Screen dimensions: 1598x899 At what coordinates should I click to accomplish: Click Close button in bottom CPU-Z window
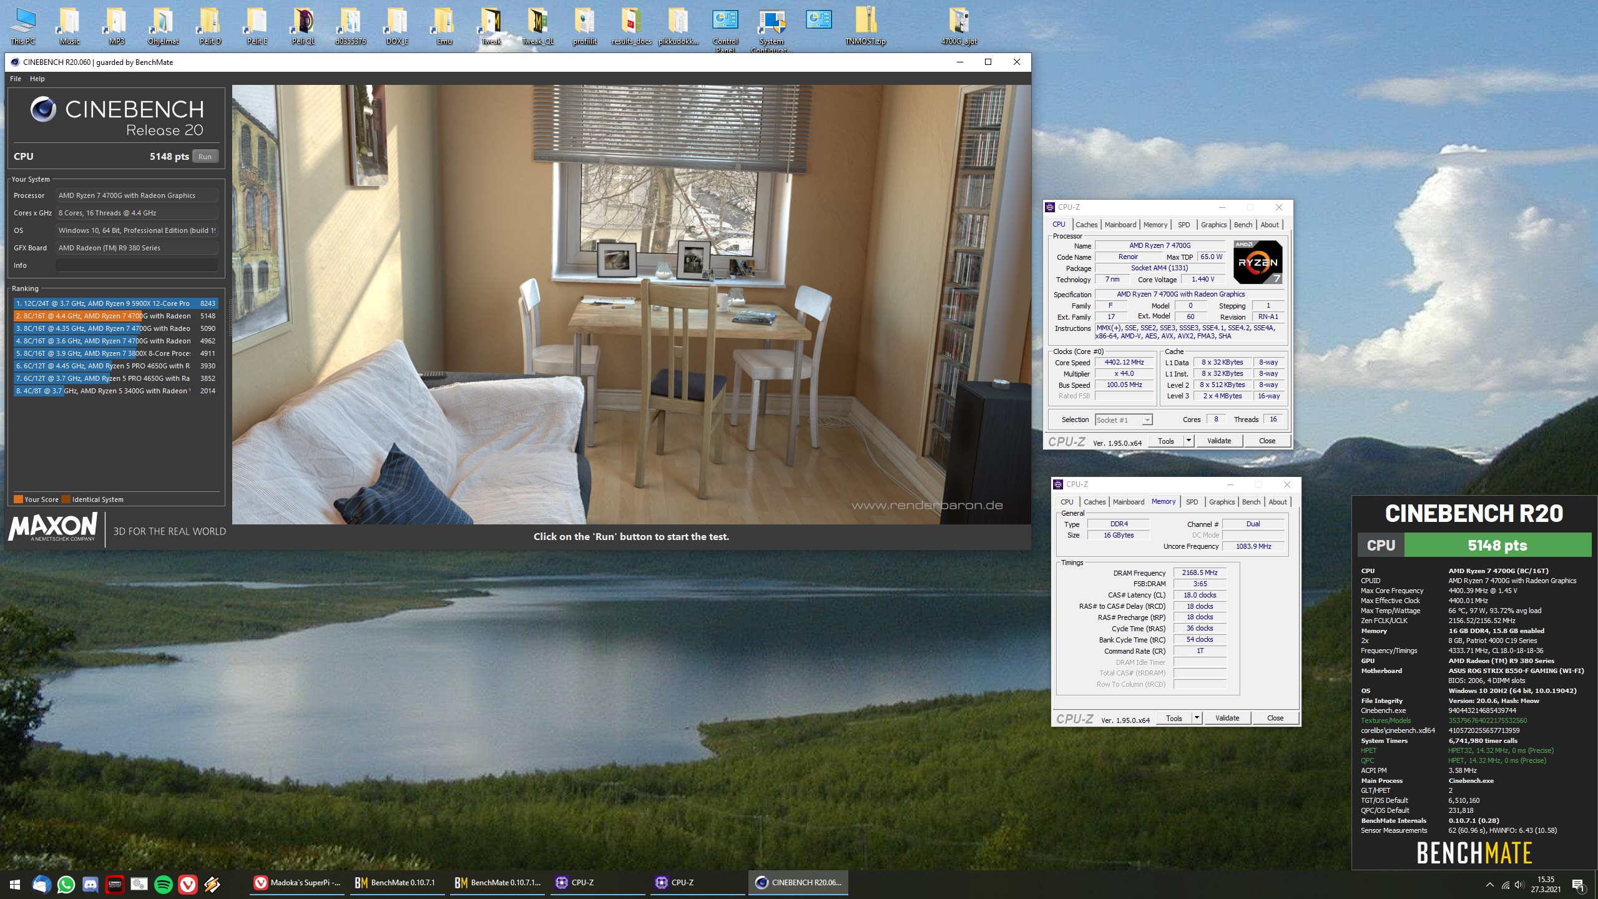pyautogui.click(x=1275, y=718)
